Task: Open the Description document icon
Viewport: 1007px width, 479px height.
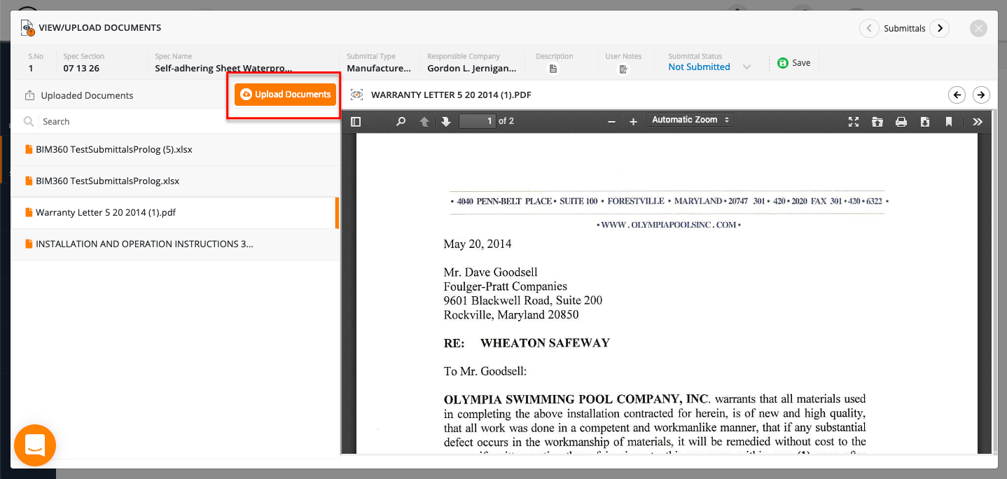Action: pos(553,69)
